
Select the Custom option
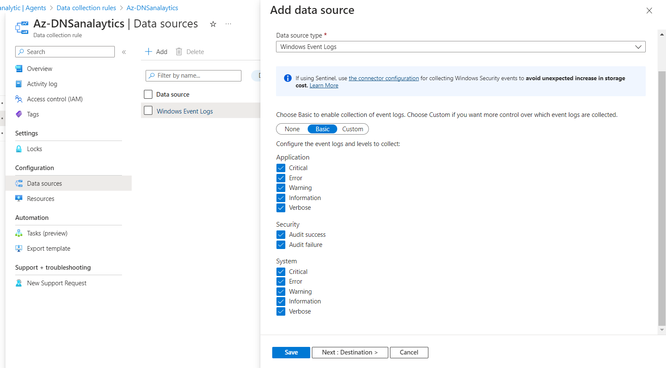pyautogui.click(x=353, y=129)
